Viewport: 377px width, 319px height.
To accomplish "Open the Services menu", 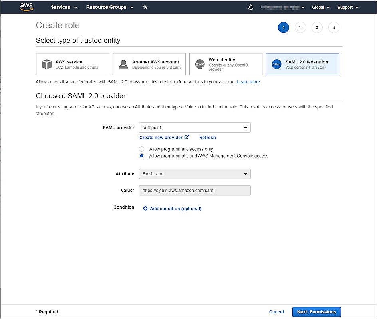I will 63,7.
